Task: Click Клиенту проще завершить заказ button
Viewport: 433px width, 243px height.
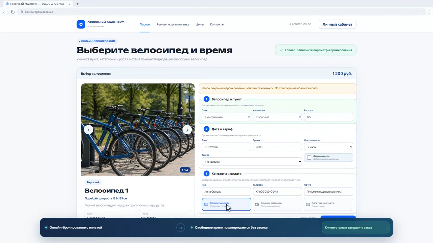Action: [356, 227]
